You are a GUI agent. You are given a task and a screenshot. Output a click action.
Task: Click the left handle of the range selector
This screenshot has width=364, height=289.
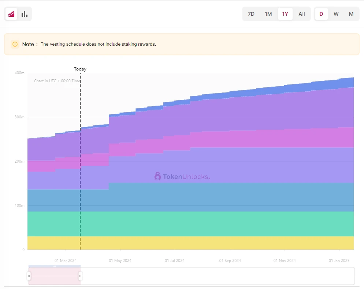click(x=29, y=276)
